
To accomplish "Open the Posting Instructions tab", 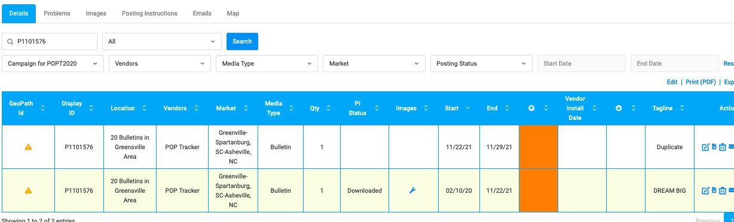I will 149,13.
